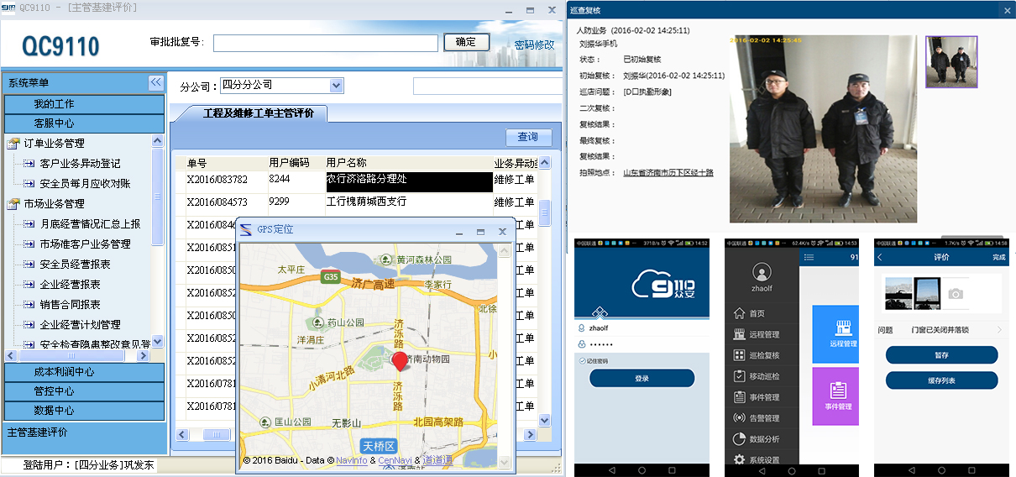The image size is (1016, 477).
Task: Tap the hamburger menu icon in mobile header
Action: tap(809, 257)
